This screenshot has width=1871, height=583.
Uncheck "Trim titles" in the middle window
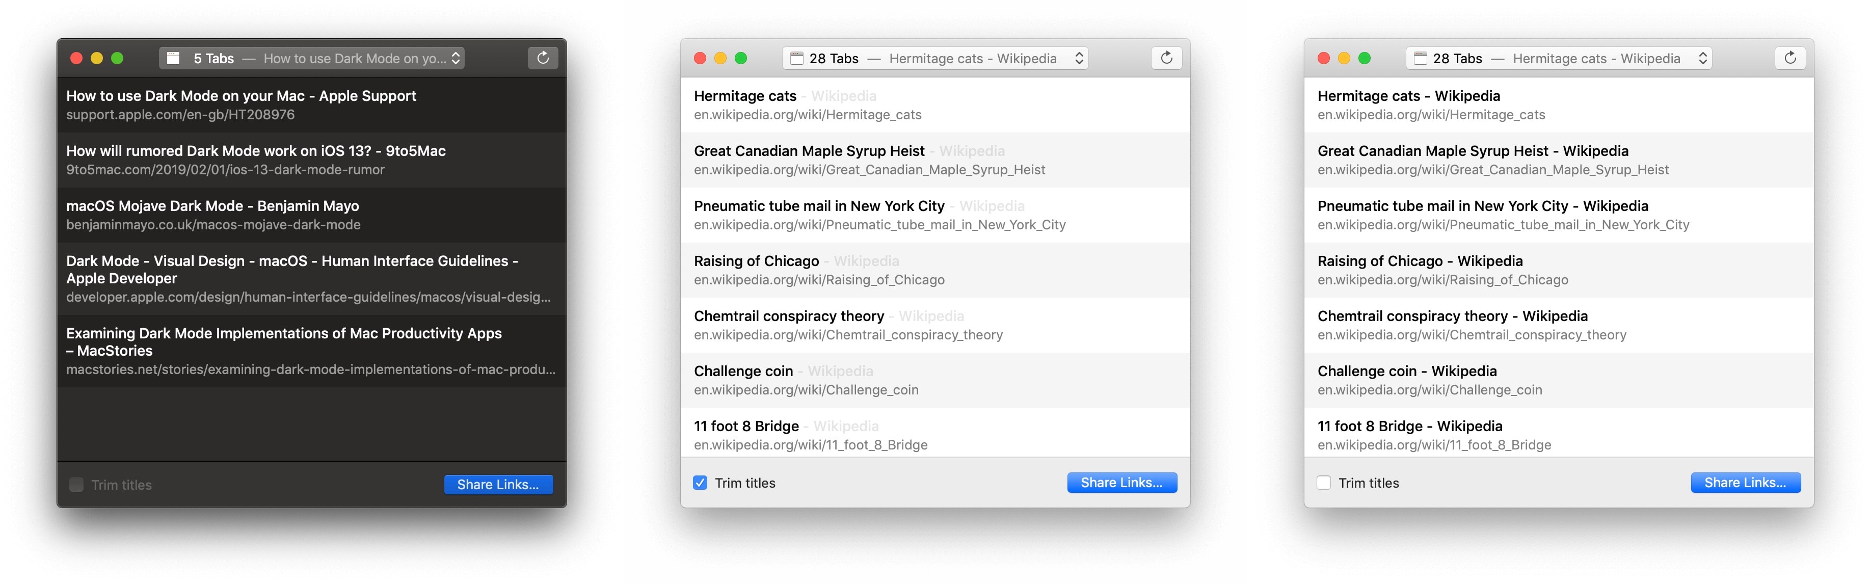point(700,482)
